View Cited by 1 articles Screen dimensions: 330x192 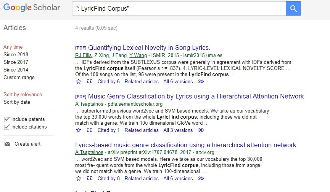pos(109,130)
